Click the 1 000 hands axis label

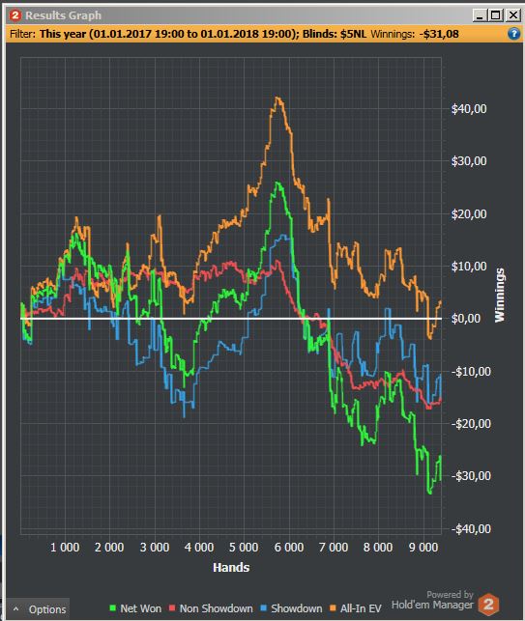65,548
